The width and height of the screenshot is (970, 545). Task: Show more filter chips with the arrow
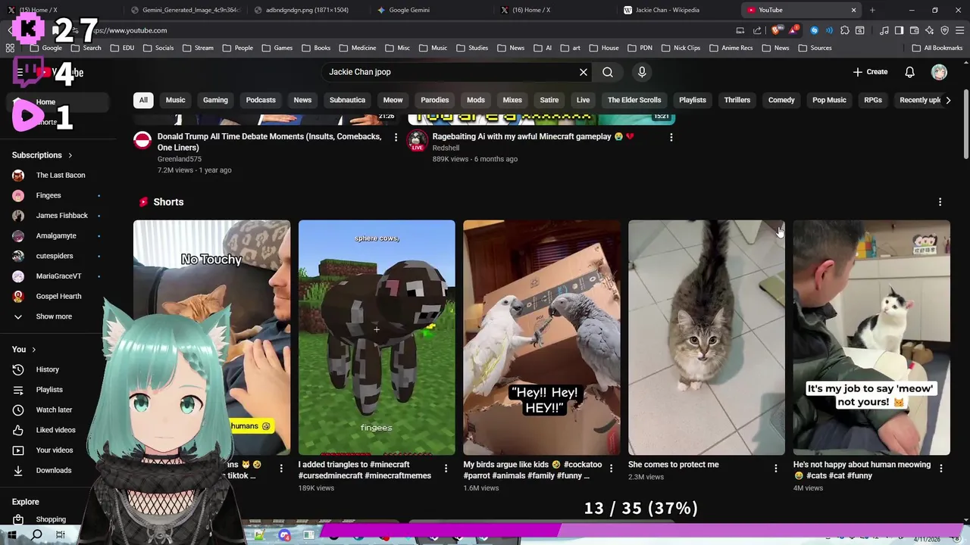click(x=948, y=100)
